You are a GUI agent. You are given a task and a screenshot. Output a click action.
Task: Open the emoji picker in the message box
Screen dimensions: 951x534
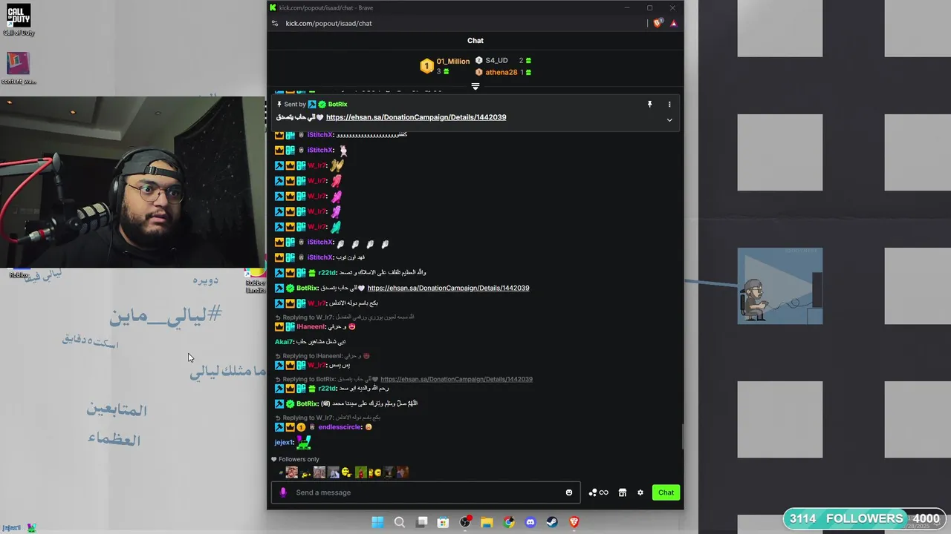569,492
